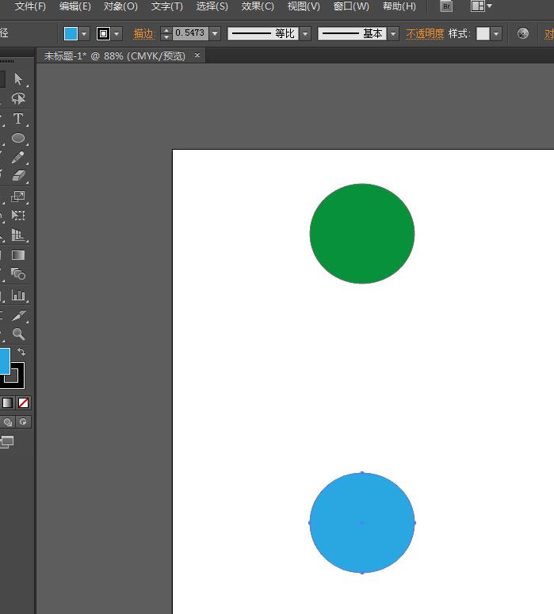Select the Gradient tool

[18, 255]
